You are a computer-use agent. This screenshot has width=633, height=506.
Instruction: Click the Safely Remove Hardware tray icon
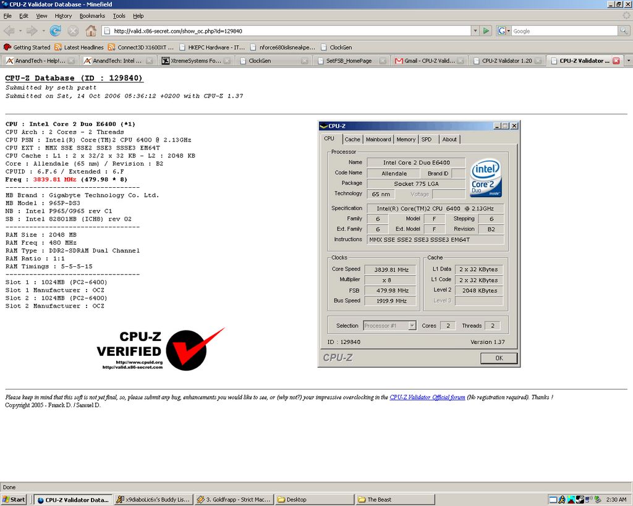pyautogui.click(x=598, y=500)
